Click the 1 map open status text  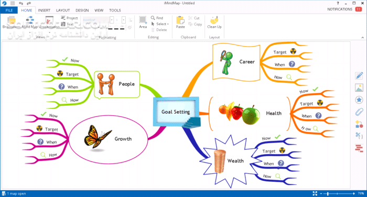pos(16,194)
